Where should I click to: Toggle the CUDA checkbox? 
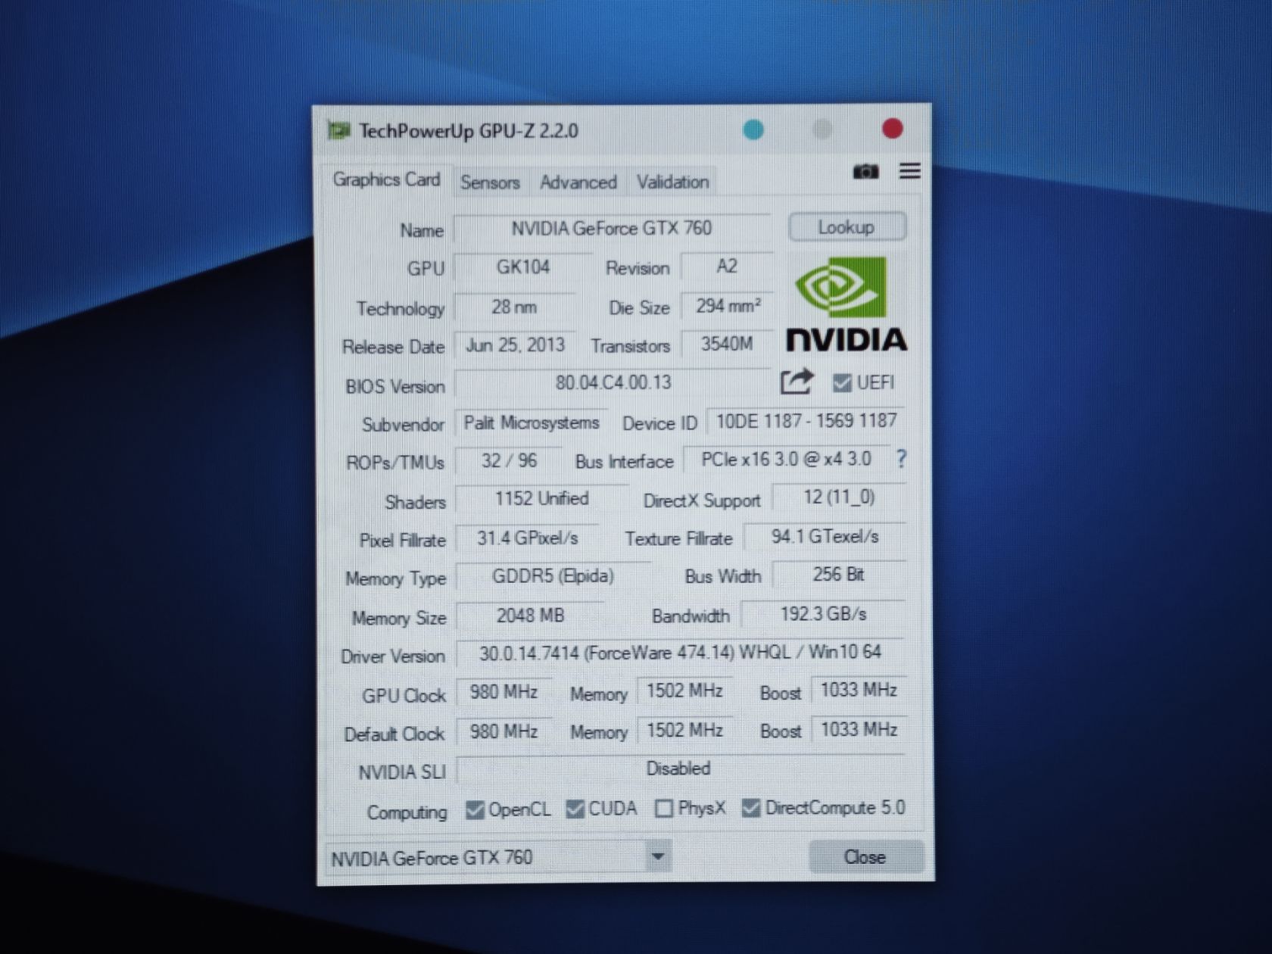(x=575, y=809)
